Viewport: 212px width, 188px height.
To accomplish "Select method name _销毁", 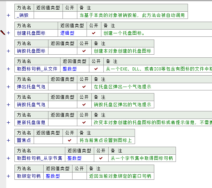I will click(23, 15).
